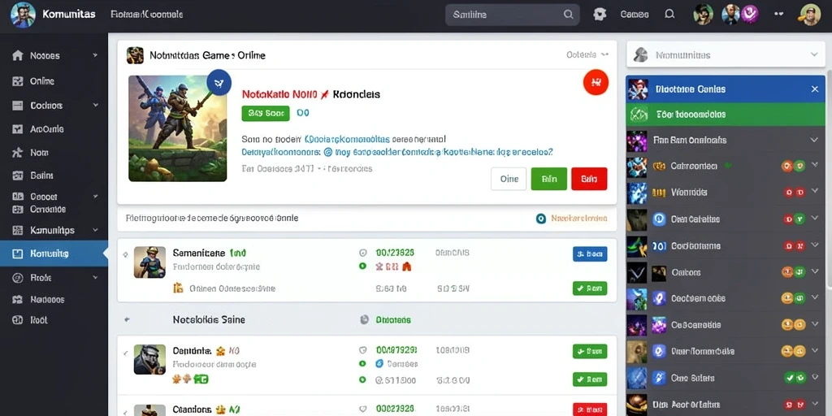Open the Nomuniitas dropdown at right panel top
This screenshot has width=832, height=416.
tap(726, 54)
